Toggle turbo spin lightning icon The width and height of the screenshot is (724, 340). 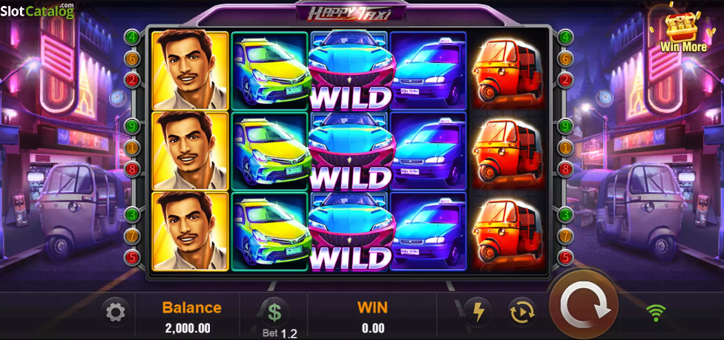point(478,313)
